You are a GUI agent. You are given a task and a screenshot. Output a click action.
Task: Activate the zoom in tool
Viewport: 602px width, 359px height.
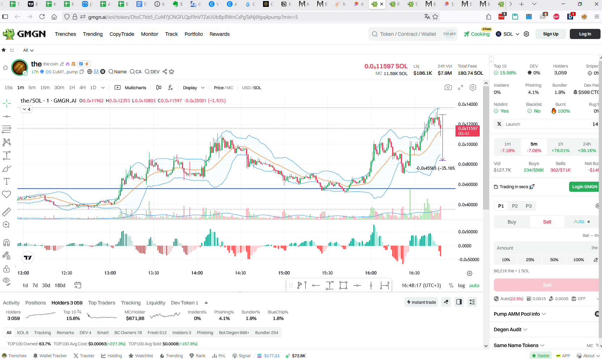pos(7,225)
